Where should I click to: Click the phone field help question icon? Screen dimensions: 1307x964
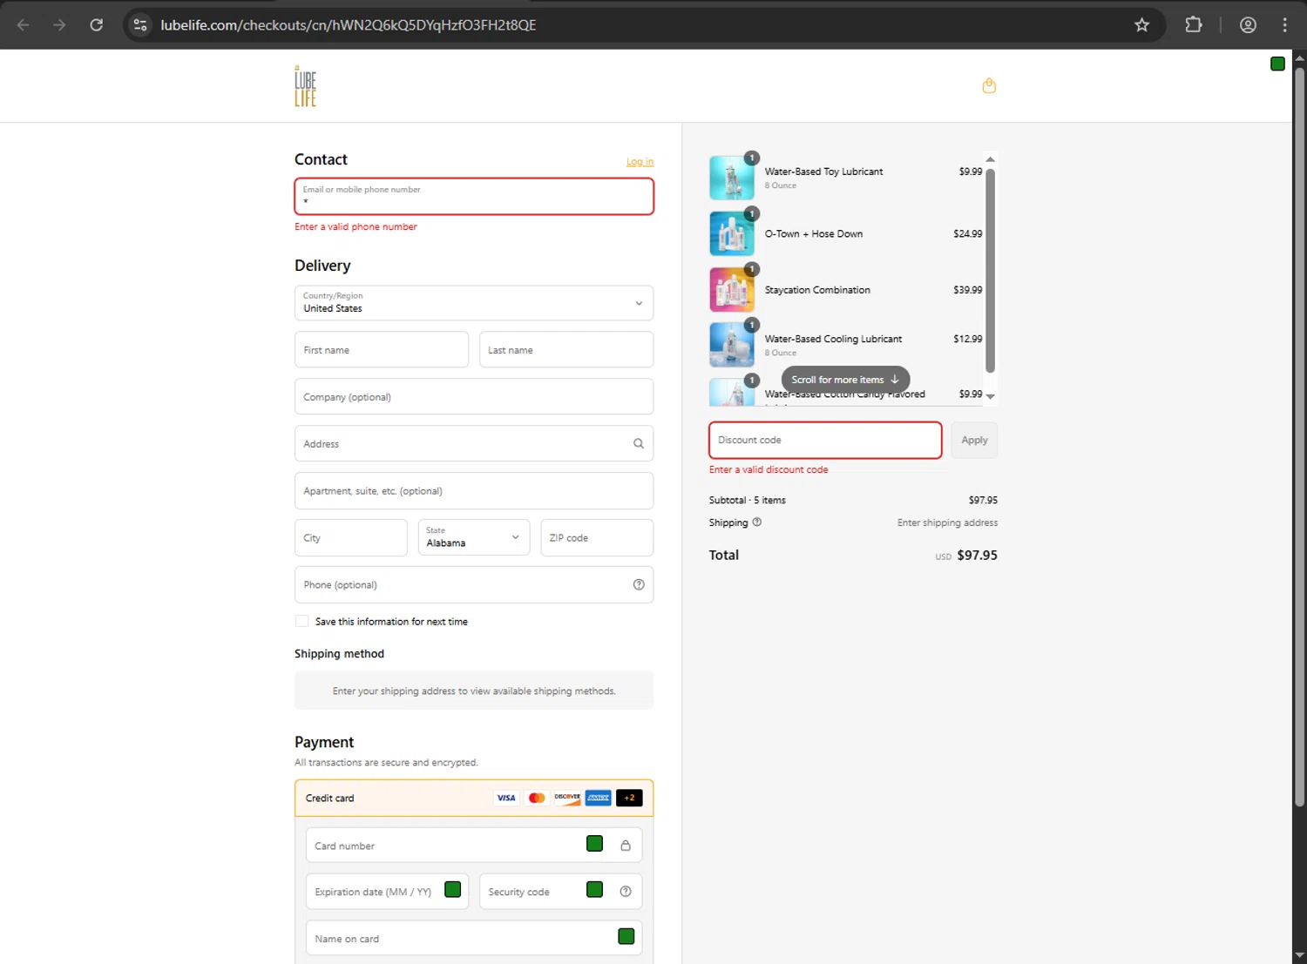coord(639,585)
